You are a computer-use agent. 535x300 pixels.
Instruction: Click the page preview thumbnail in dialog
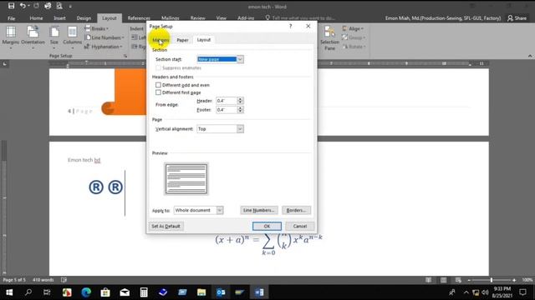click(186, 178)
